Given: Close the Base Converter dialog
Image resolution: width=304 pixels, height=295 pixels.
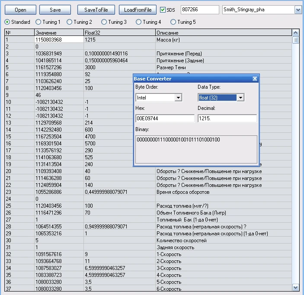Looking at the screenshot, I should click(x=255, y=79).
